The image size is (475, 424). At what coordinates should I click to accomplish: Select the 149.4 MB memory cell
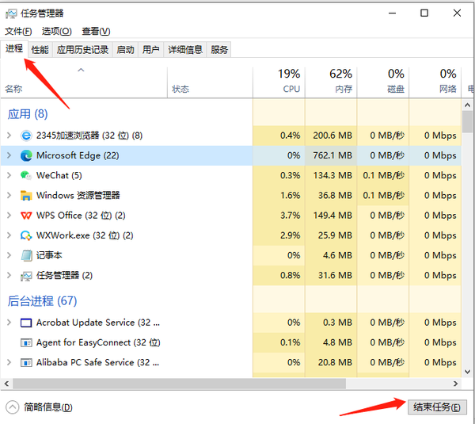[331, 216]
